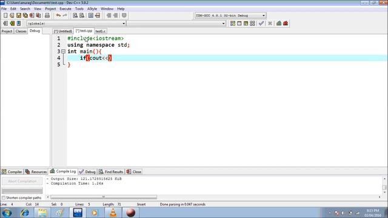This screenshot has width=388, height=218.
Task: Click the green bookmark icon on second toolbar
Action: [x=12, y=23]
